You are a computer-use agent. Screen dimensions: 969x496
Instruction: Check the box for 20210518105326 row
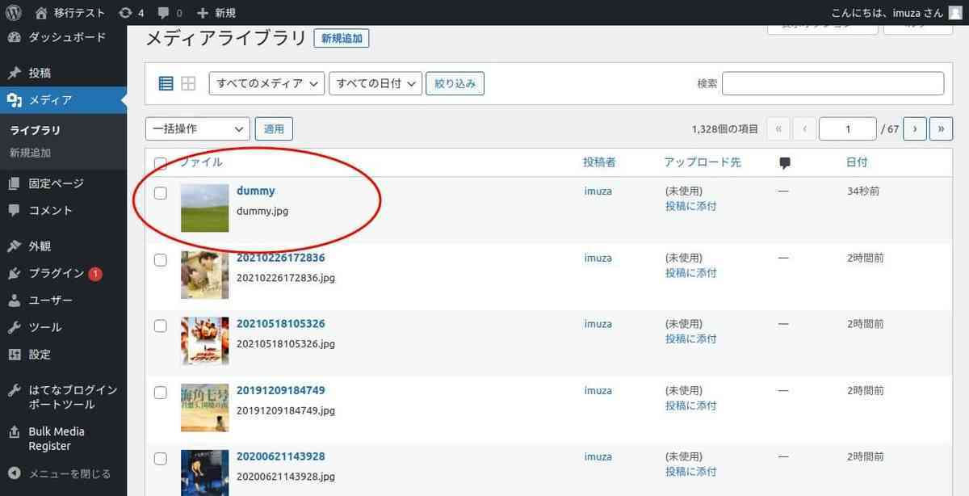(161, 326)
